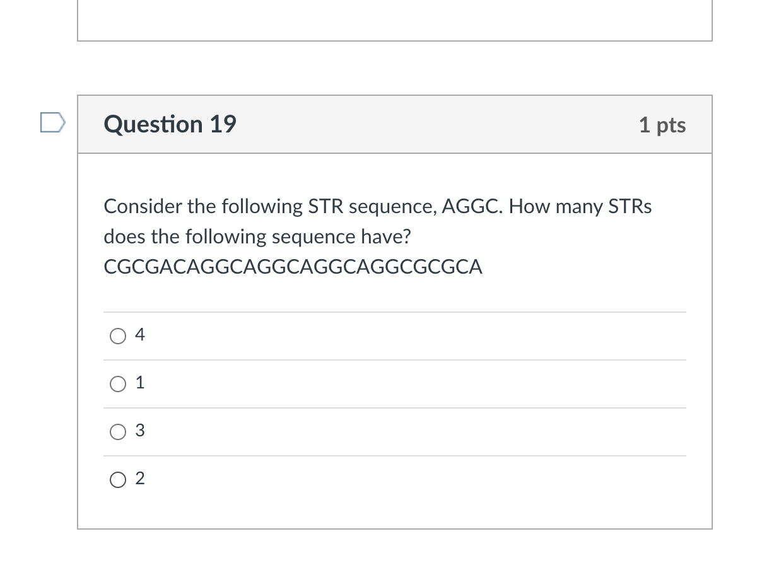762x570 pixels.
Task: Select radio button for answer 3
Action: 118,431
